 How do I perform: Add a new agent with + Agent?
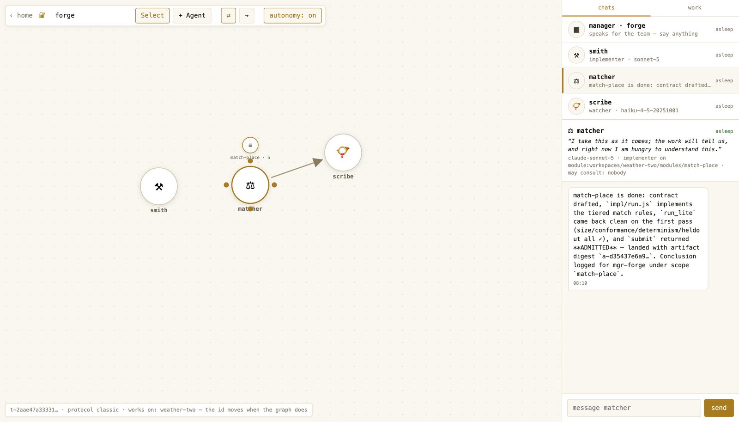[192, 15]
